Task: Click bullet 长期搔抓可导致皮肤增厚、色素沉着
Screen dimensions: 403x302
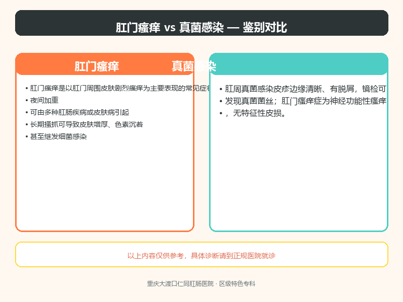Action: [86, 124]
